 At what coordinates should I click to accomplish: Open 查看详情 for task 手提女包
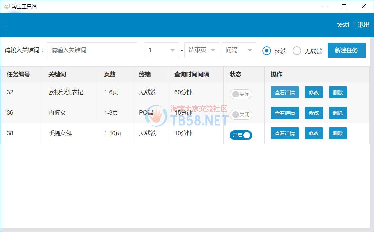(285, 134)
